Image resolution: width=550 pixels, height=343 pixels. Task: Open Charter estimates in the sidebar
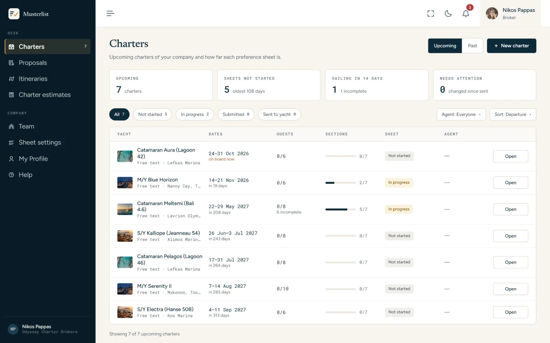click(x=48, y=95)
